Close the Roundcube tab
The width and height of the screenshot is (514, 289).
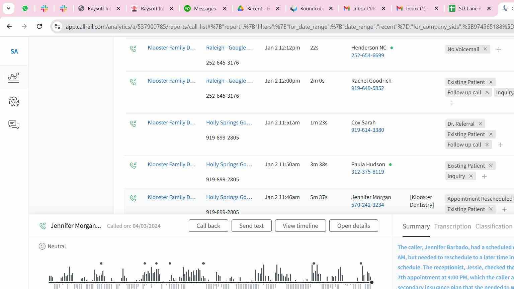point(331,8)
